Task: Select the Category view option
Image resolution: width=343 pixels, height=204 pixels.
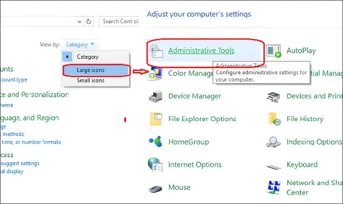Action: [x=87, y=57]
